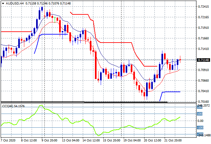Click the 14 Oct 12:00 date label
Screen dimensions: 211x144
coord(91,140)
